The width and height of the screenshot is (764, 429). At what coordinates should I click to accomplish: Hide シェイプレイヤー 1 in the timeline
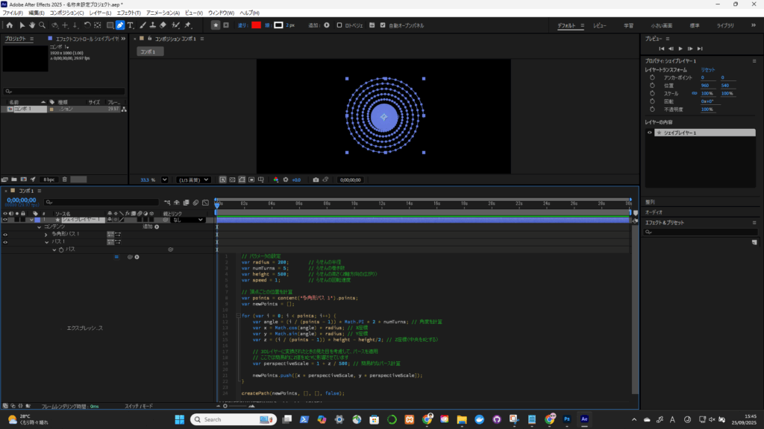5,220
